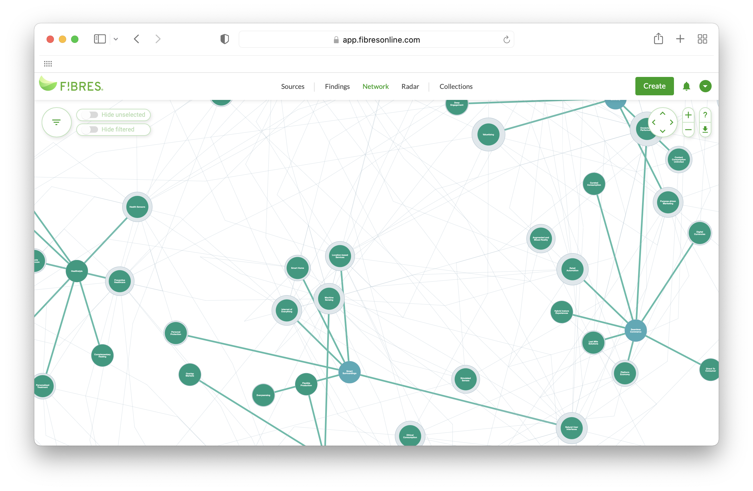This screenshot has width=753, height=491.
Task: Click the Create button
Action: [654, 86]
